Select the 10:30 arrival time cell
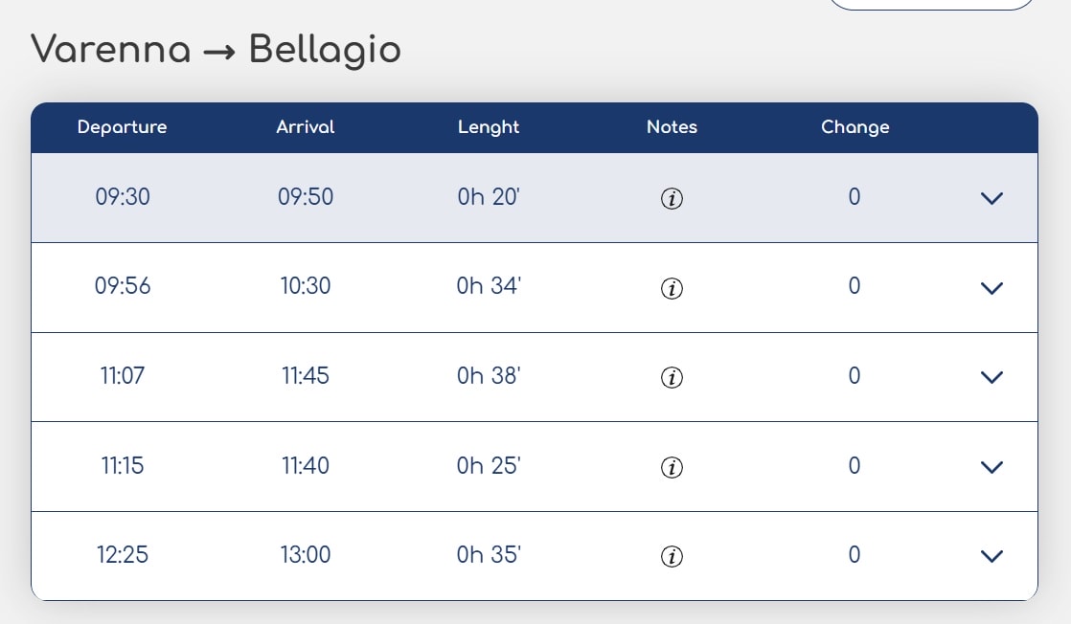1071x624 pixels. click(x=306, y=285)
